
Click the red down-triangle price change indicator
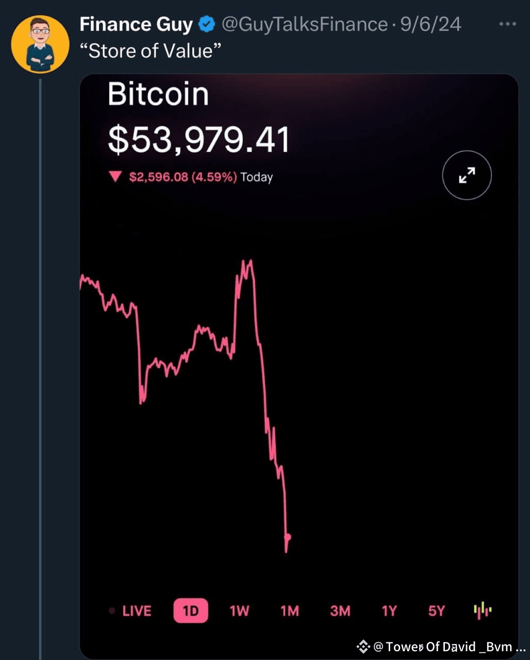(x=115, y=177)
